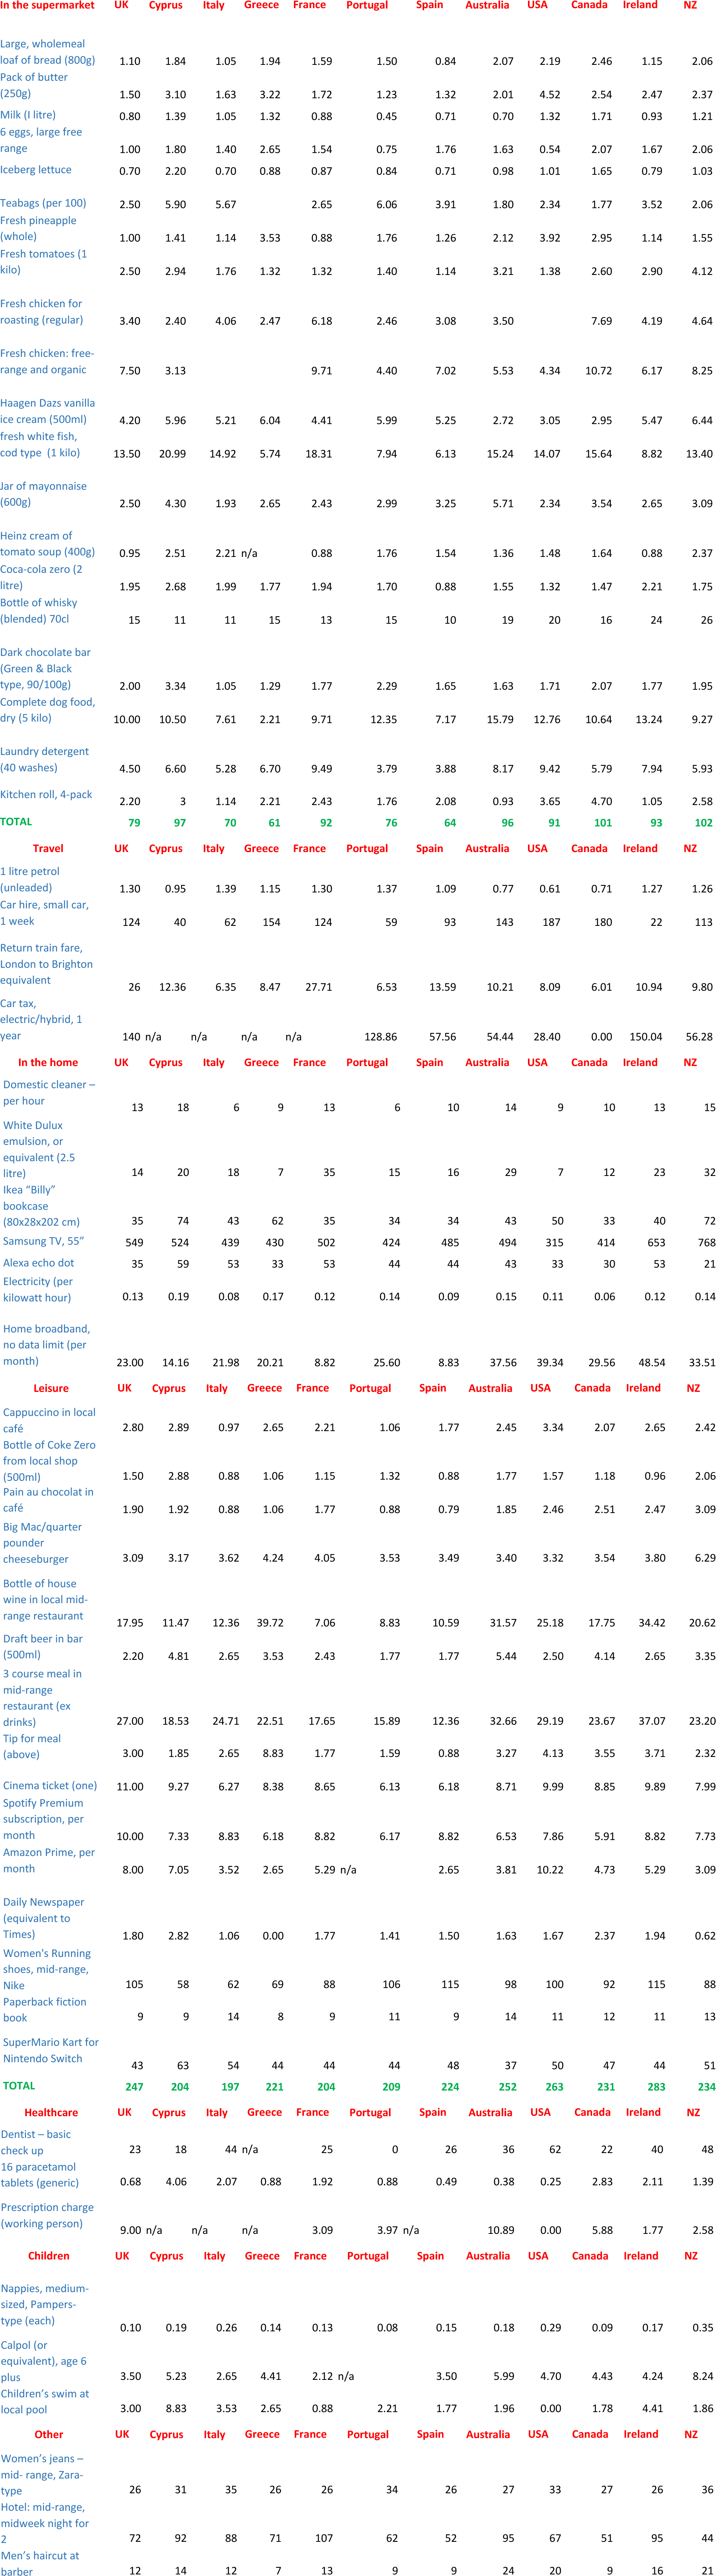
Task: Select the Leisure TOTAL value 283 for Ireland
Action: click(x=656, y=2087)
